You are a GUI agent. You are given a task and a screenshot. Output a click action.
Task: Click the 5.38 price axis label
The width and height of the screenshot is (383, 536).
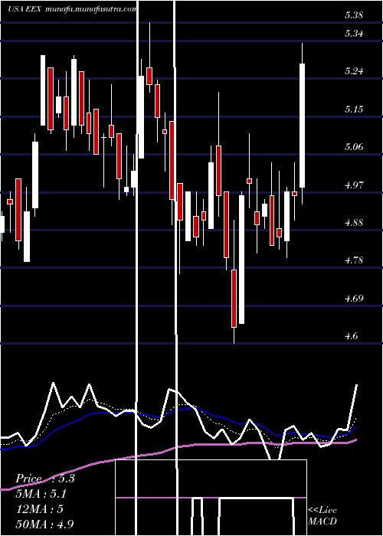tap(354, 15)
